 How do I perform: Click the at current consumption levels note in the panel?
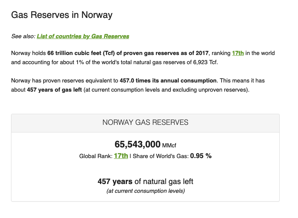pos(146,191)
